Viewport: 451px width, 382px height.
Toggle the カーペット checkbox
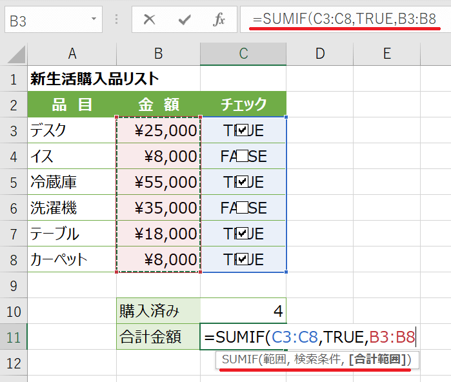[x=243, y=259]
